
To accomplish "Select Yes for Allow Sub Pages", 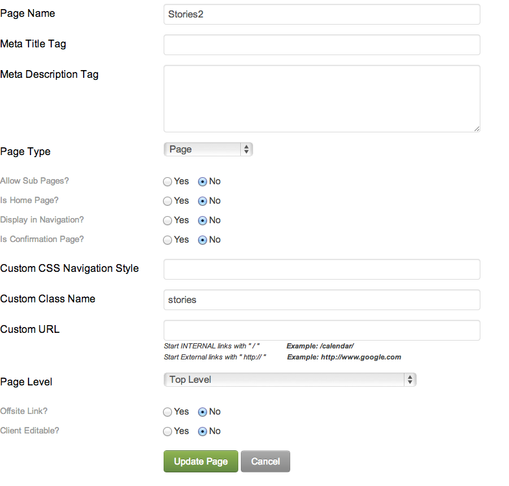I will 168,182.
